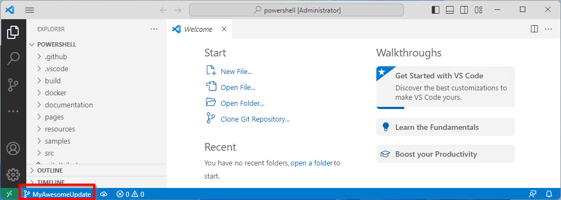561x200 pixels.
Task: Open the Search view in activity bar
Action: [x=13, y=58]
